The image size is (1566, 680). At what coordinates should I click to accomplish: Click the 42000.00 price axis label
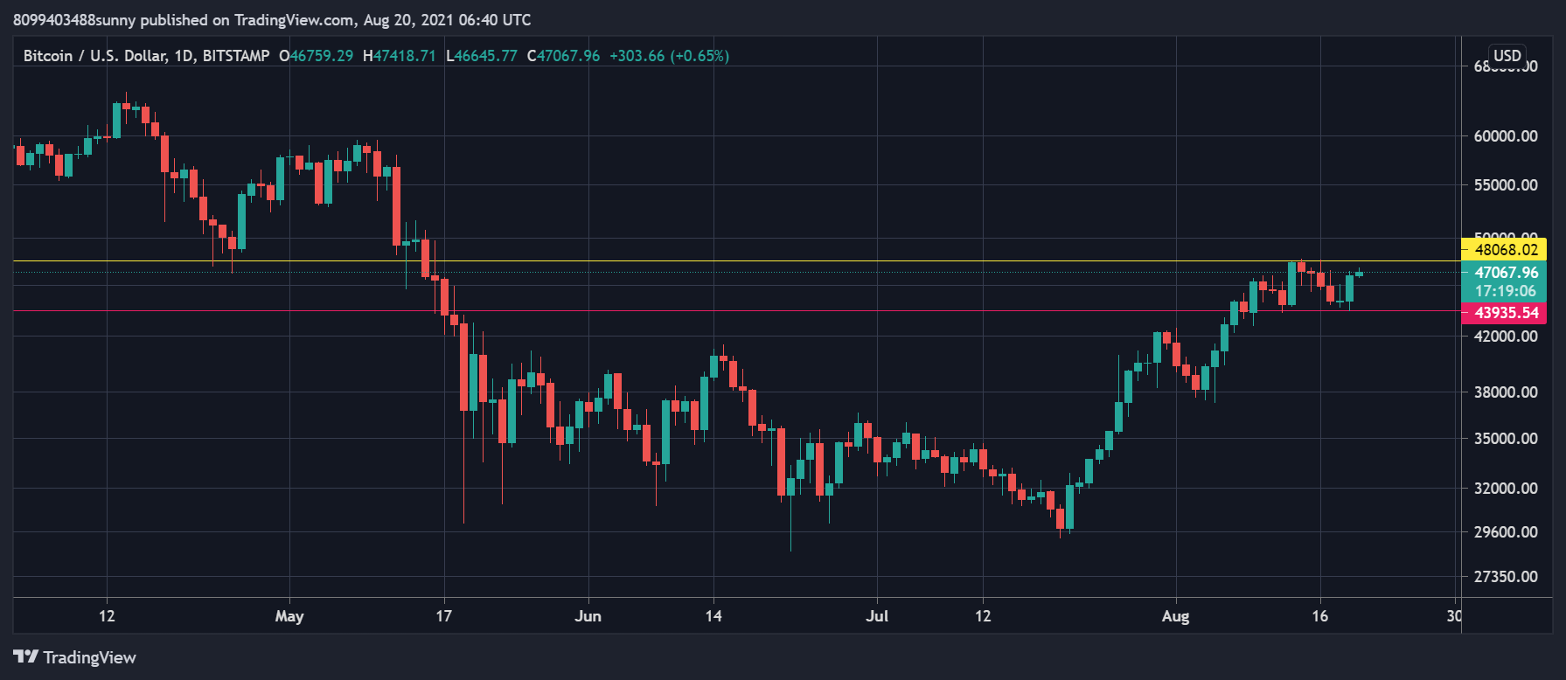pyautogui.click(x=1506, y=337)
